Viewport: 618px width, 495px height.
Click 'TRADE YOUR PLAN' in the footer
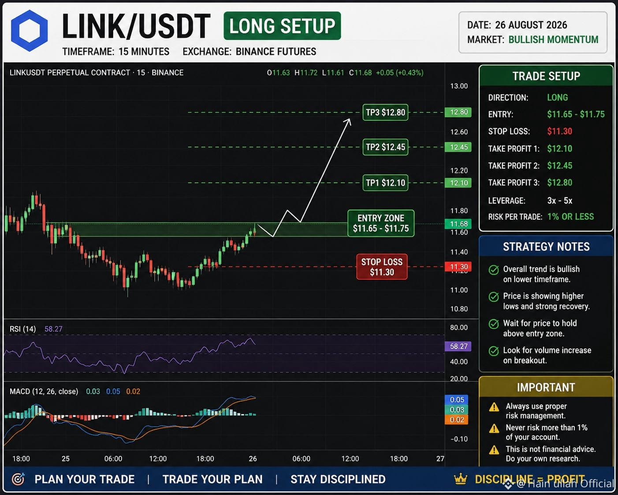coord(212,479)
